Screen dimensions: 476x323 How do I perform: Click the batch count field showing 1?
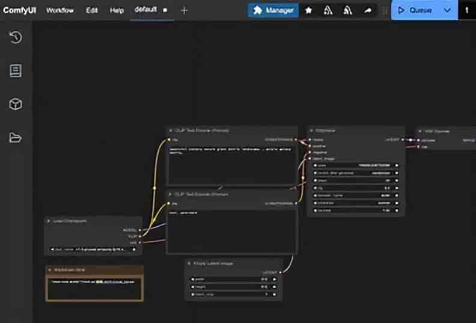tap(467, 10)
